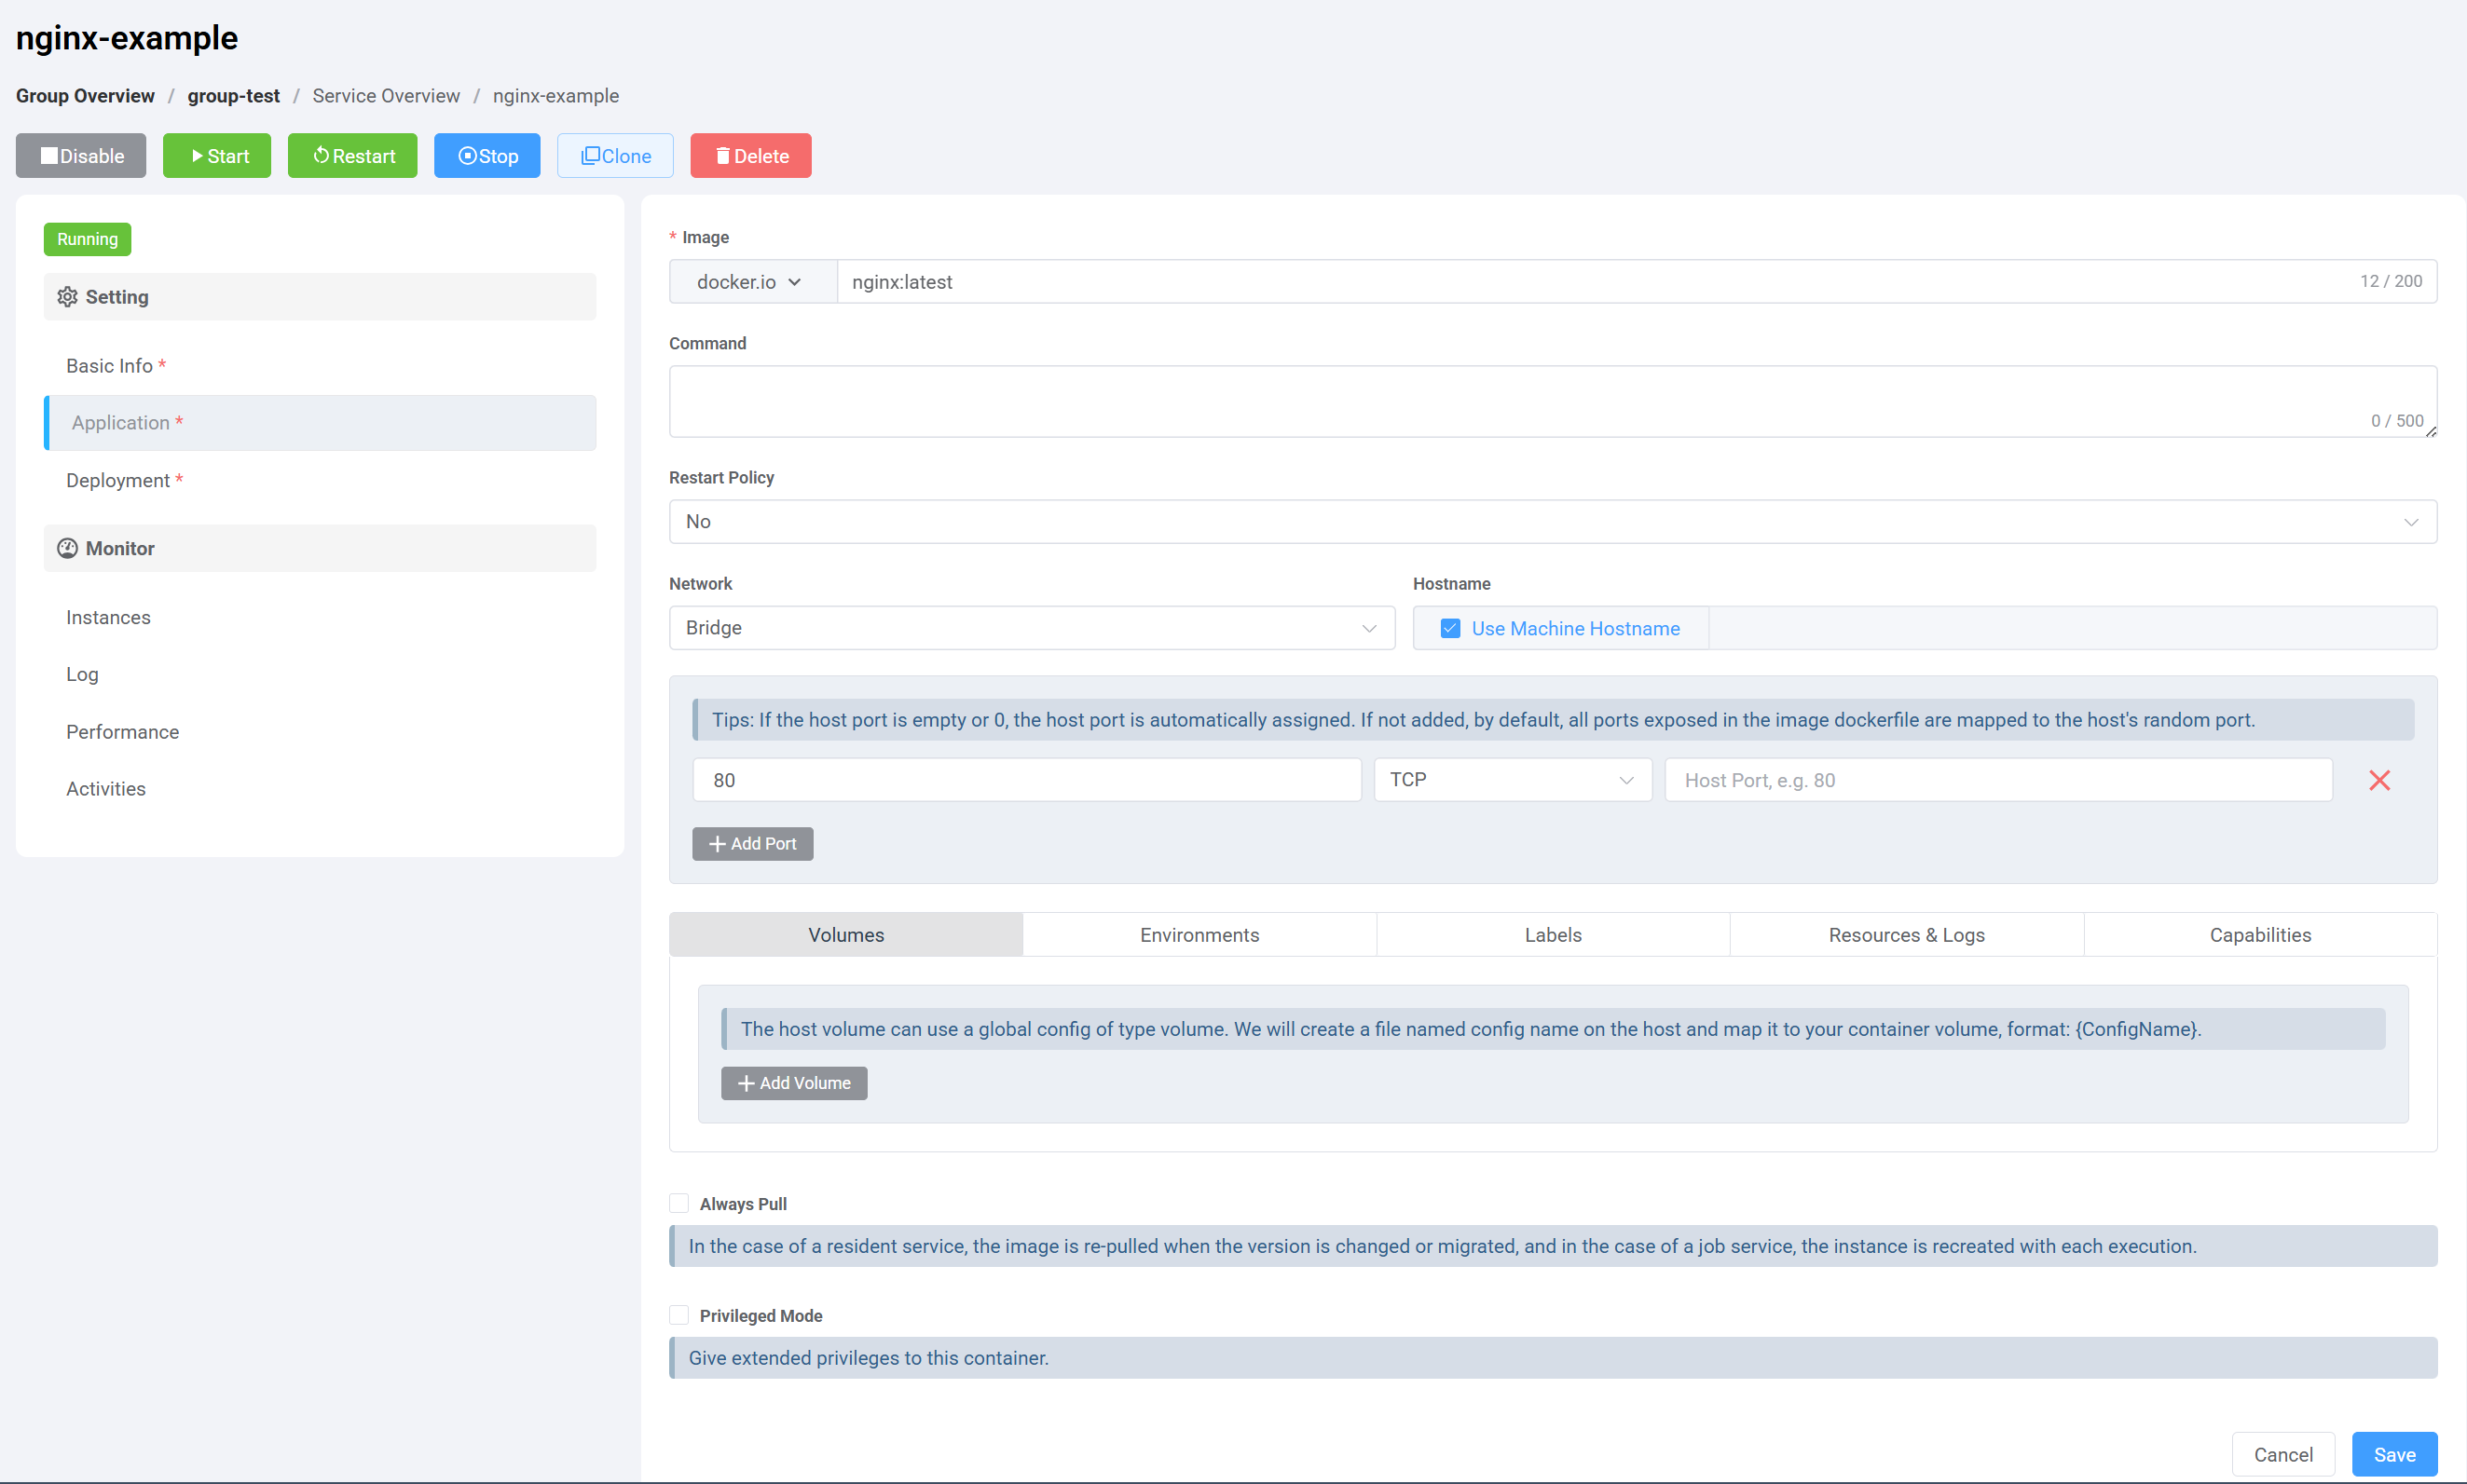
Task: Click the gauge icon beside Monitor
Action: click(x=67, y=548)
